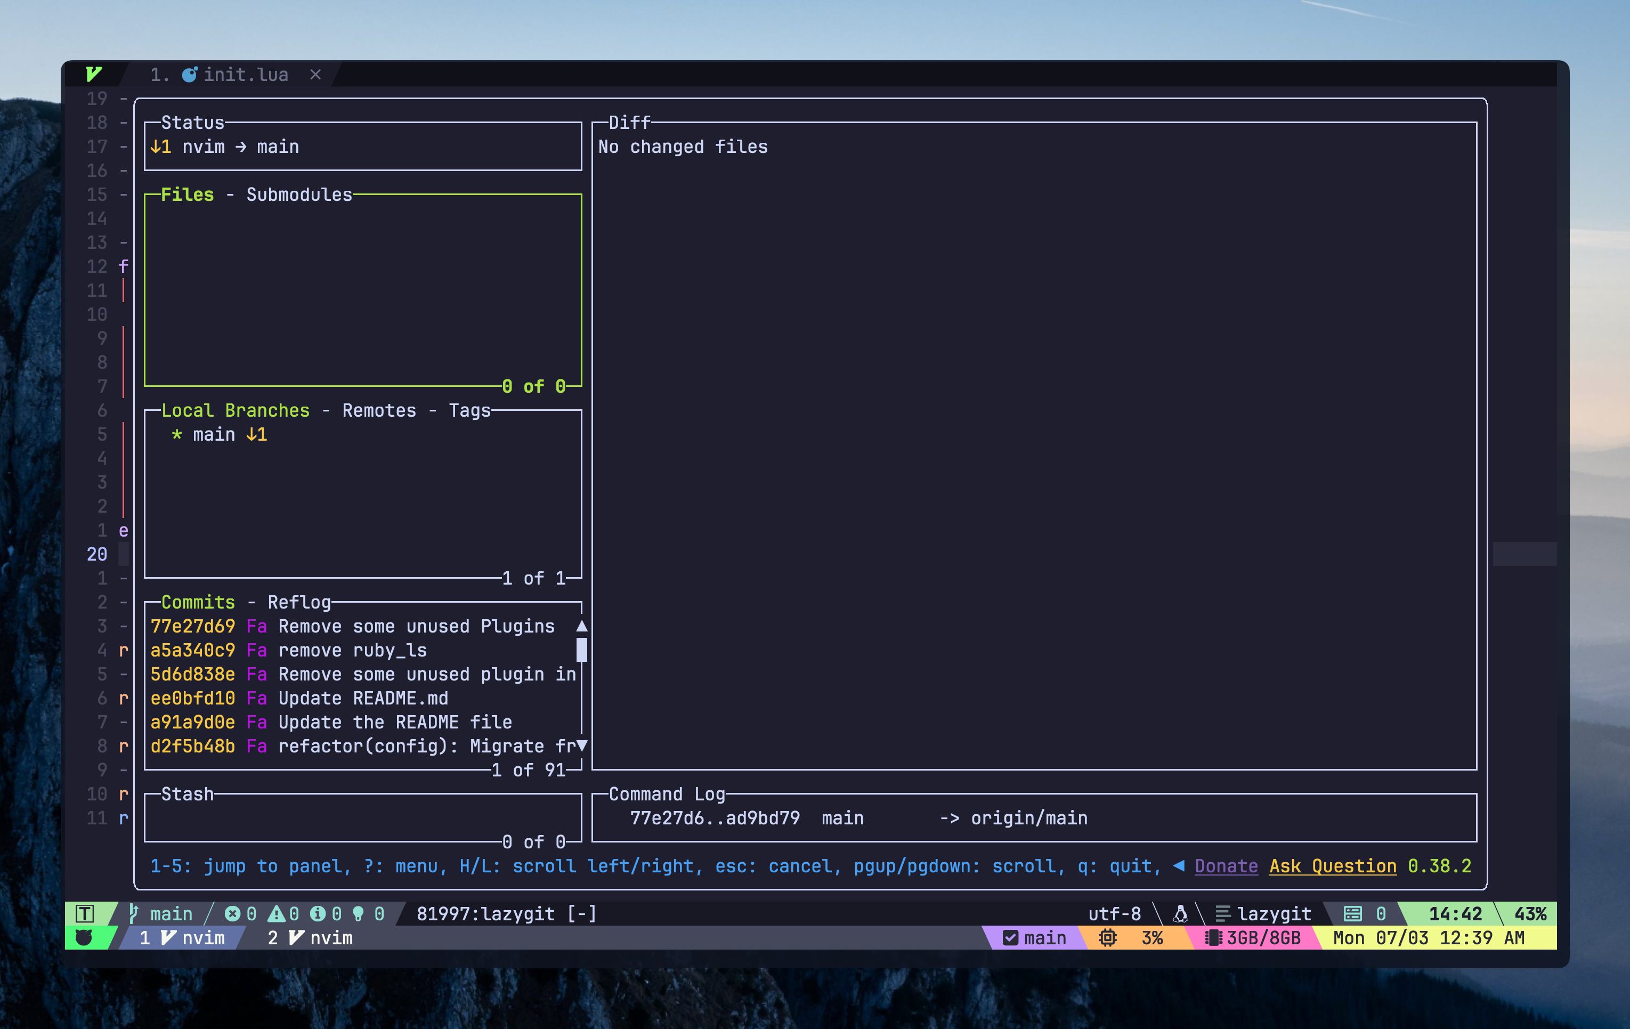Click the Linux penguin icon in statusline
This screenshot has width=1630, height=1029.
tap(1180, 914)
